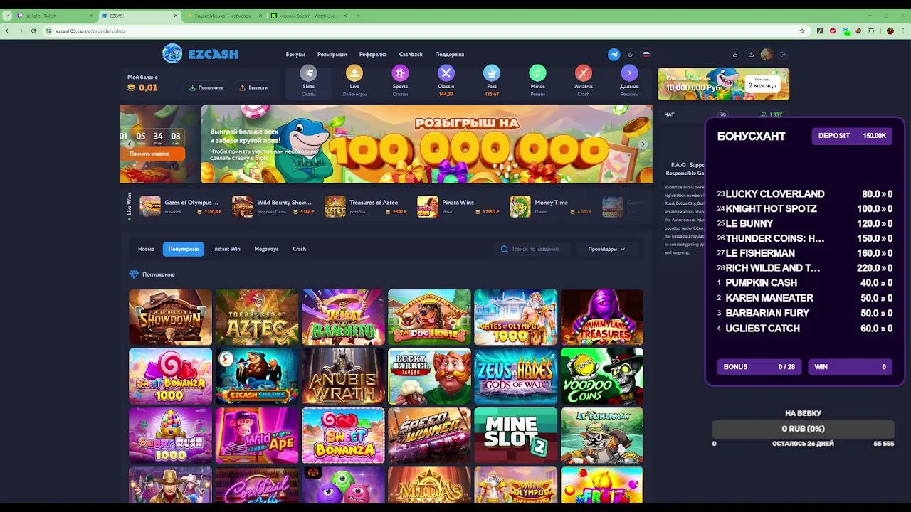This screenshot has width=911, height=512.
Task: Click the 0 RUB (0%) progress bar
Action: coord(803,429)
